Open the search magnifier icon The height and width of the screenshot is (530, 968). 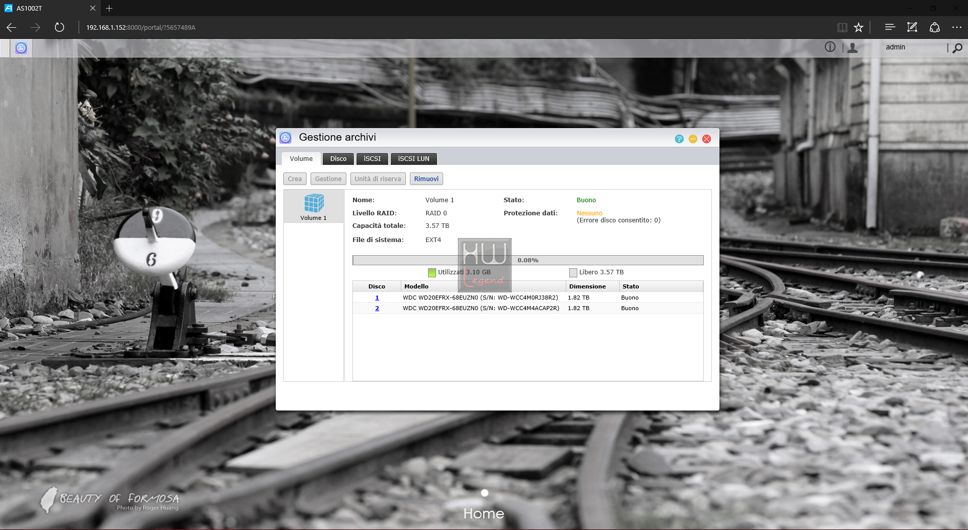[x=957, y=48]
